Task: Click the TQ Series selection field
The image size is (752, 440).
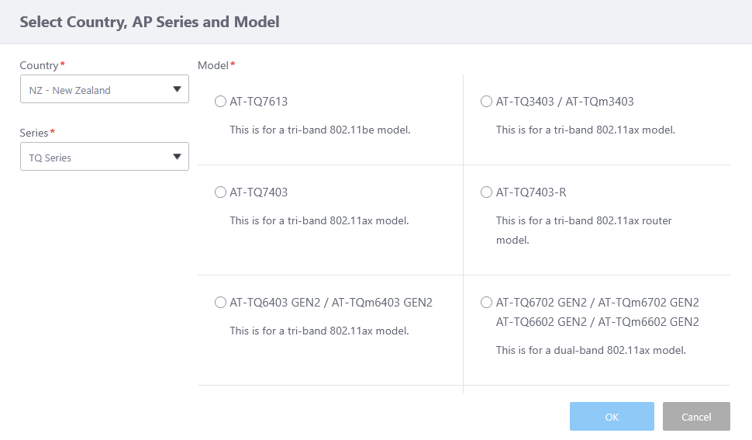Action: [93, 158]
